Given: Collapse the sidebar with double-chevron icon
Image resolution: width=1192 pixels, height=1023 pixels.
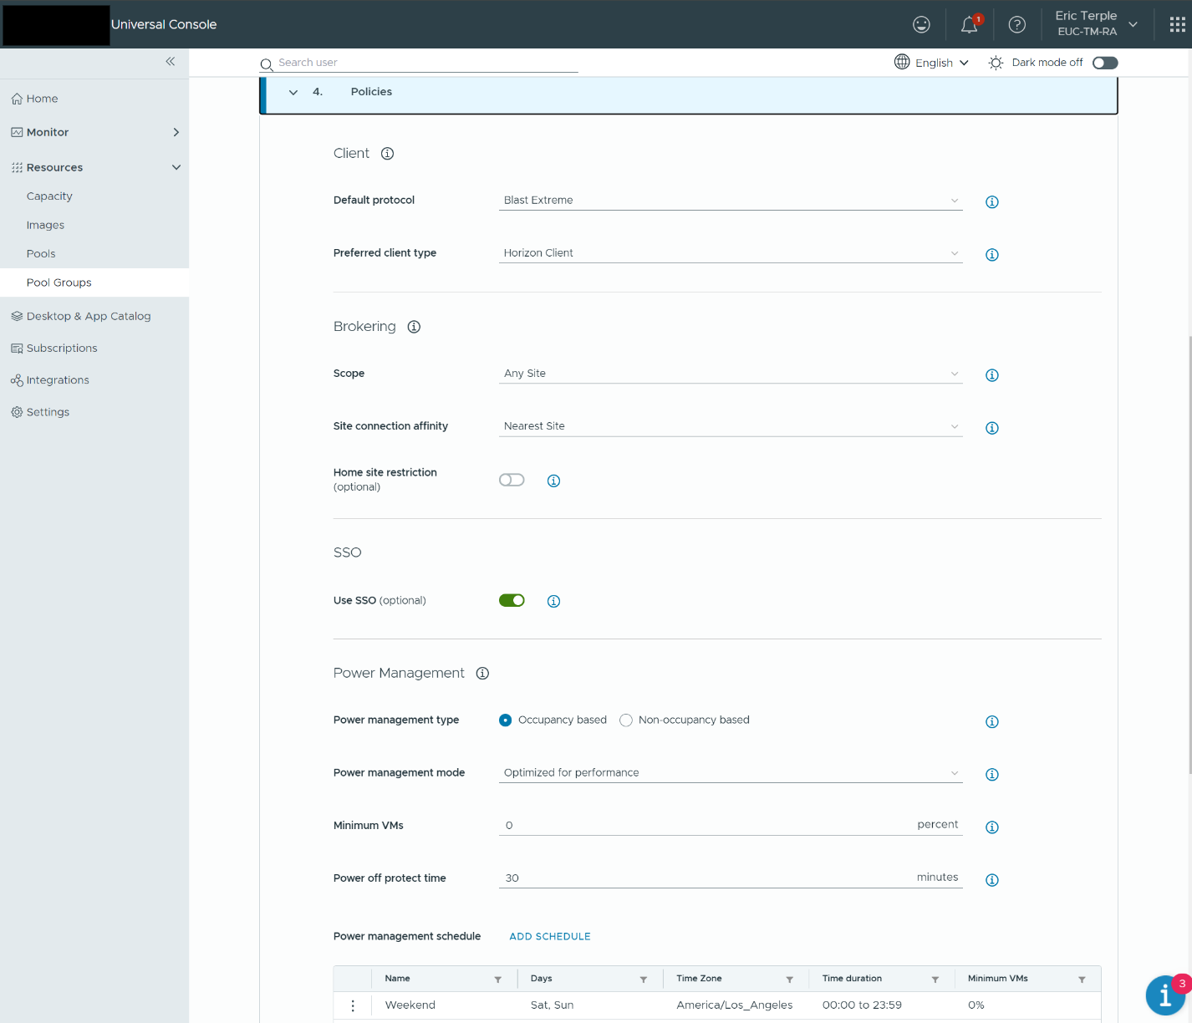Looking at the screenshot, I should [171, 62].
